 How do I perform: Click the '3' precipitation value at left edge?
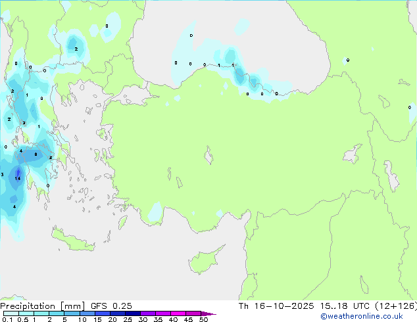click(x=2, y=175)
